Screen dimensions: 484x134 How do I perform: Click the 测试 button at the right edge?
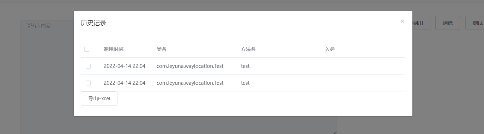[x=475, y=23]
